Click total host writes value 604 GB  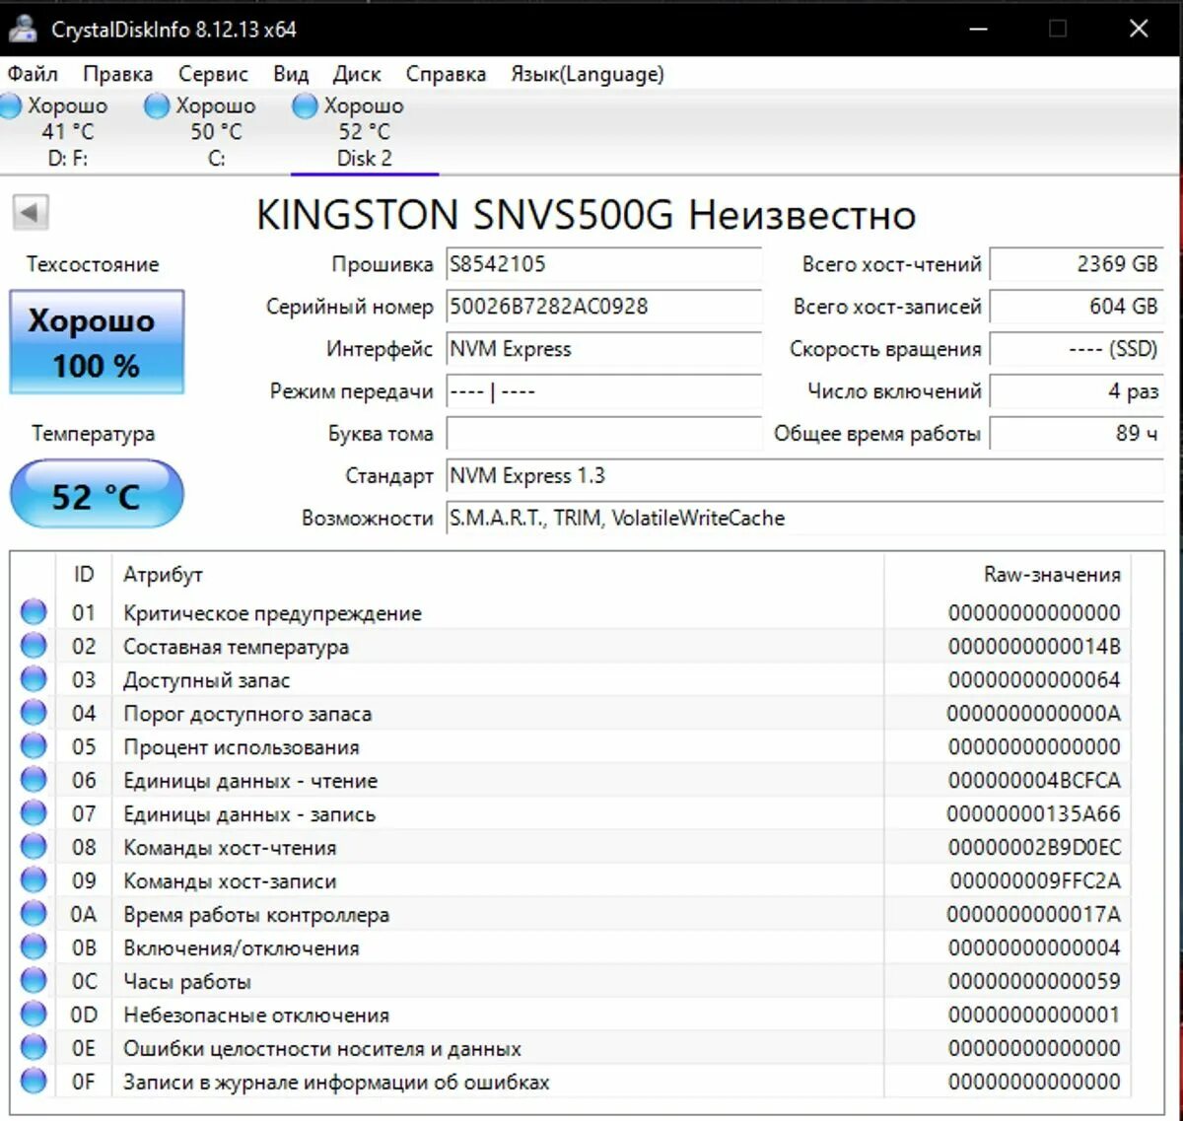point(1077,307)
